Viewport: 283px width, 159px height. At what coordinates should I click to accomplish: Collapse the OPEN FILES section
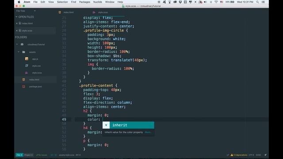(16, 17)
